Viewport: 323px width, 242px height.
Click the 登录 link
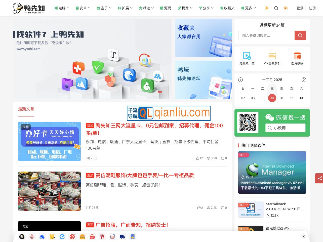coord(300,8)
